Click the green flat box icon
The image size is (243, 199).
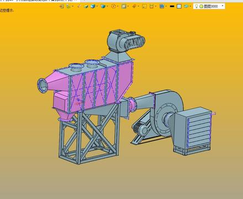(x=86, y=7)
